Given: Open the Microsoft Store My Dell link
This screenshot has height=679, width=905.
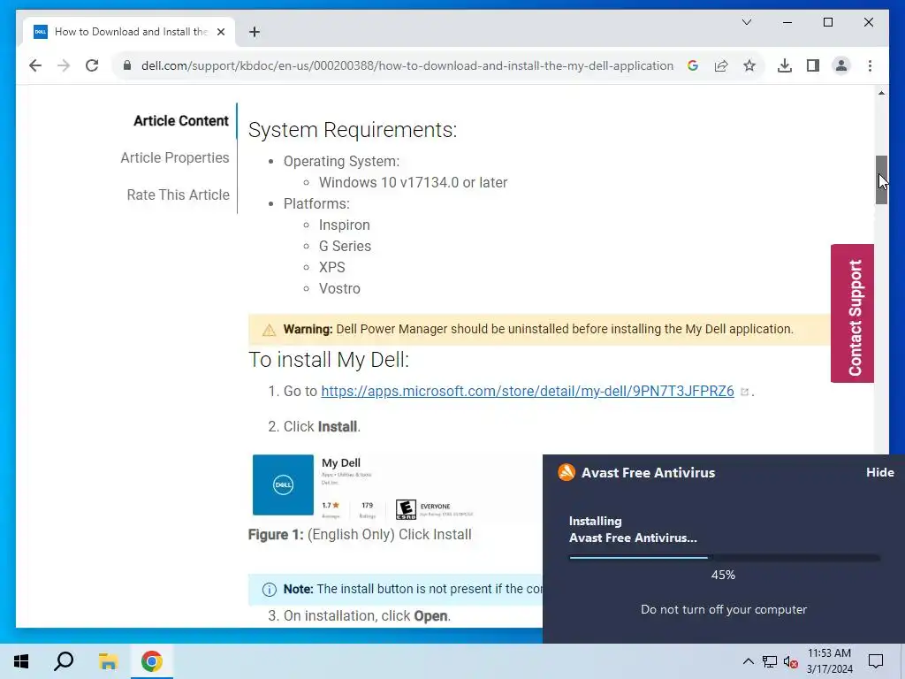Looking at the screenshot, I should (528, 392).
